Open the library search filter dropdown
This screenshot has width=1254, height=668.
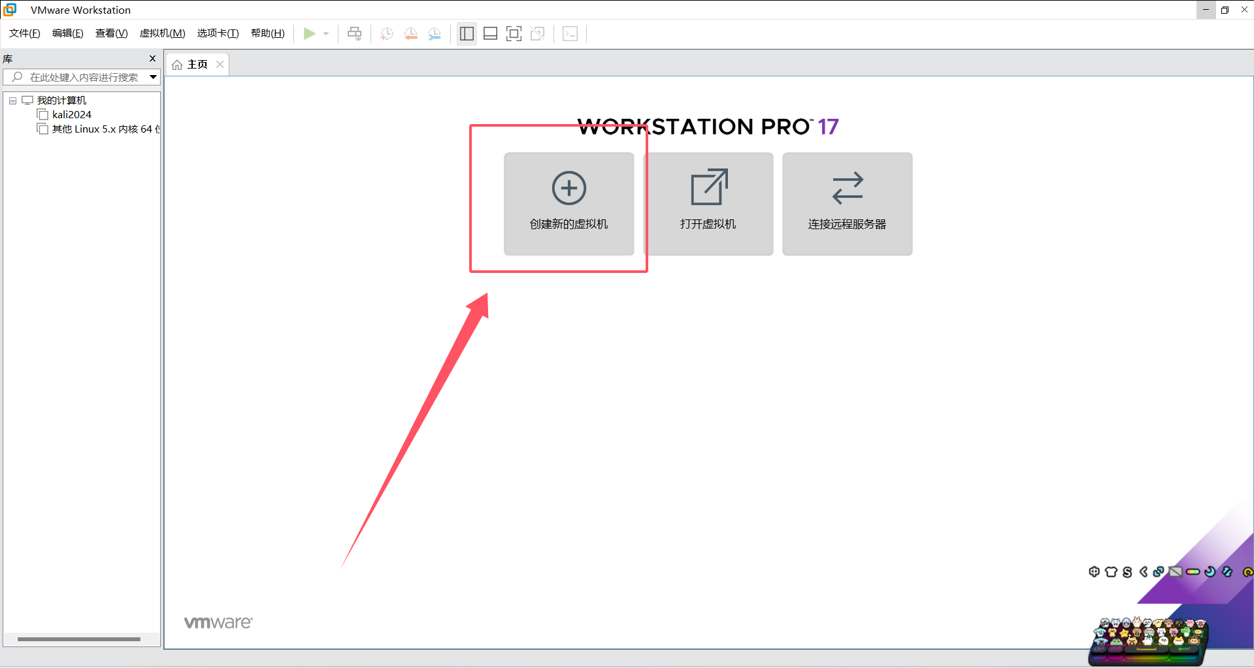[153, 77]
